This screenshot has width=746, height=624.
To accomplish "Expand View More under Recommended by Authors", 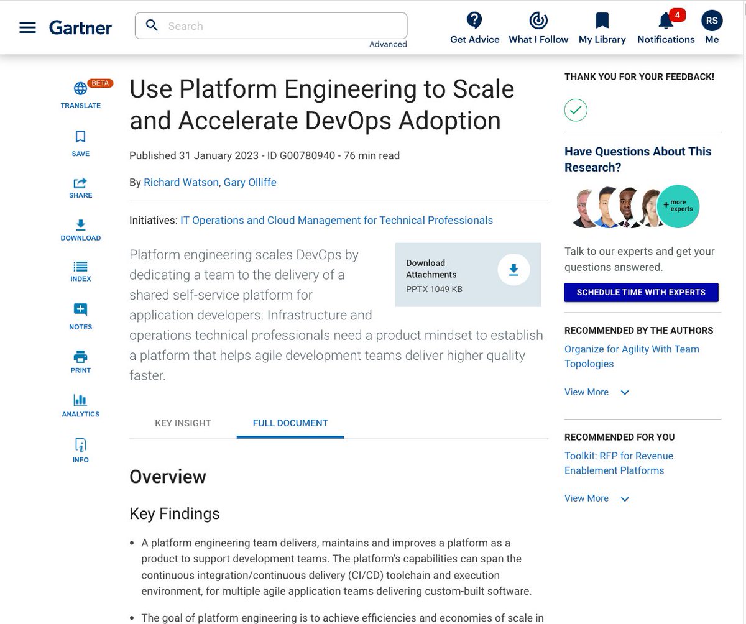I will point(597,392).
